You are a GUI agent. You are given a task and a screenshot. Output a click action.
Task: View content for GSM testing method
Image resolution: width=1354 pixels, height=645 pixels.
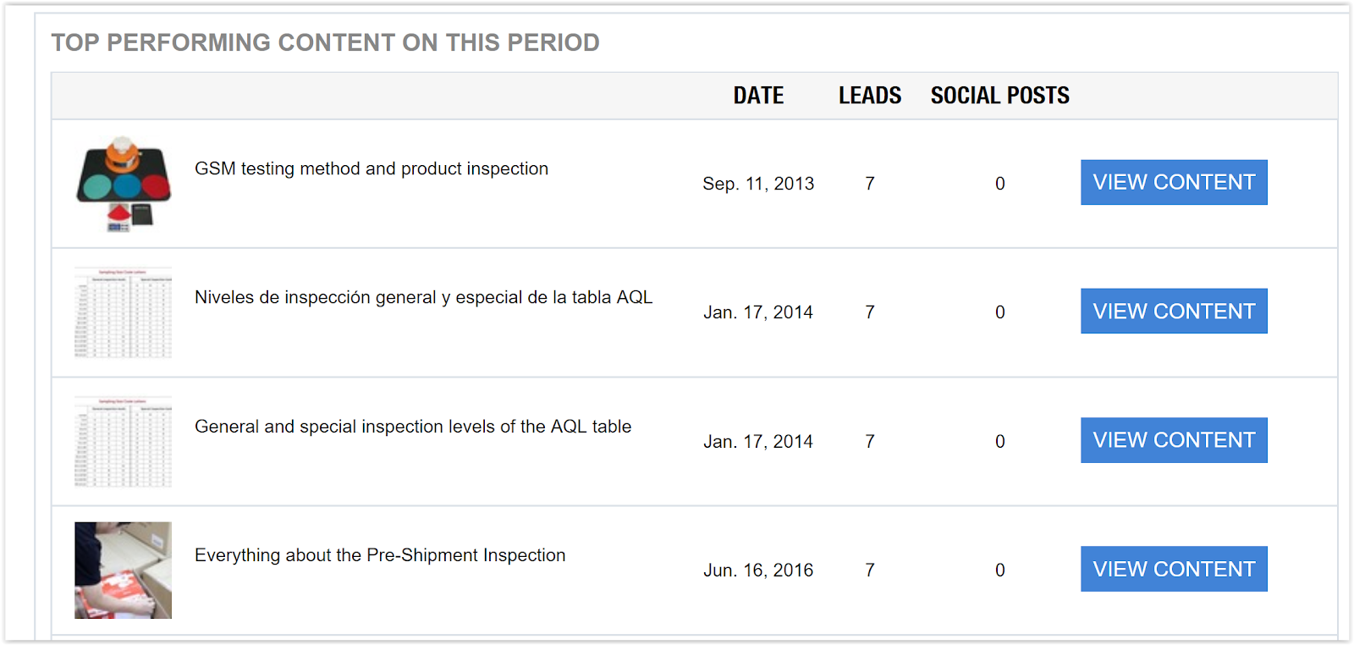(x=1174, y=182)
